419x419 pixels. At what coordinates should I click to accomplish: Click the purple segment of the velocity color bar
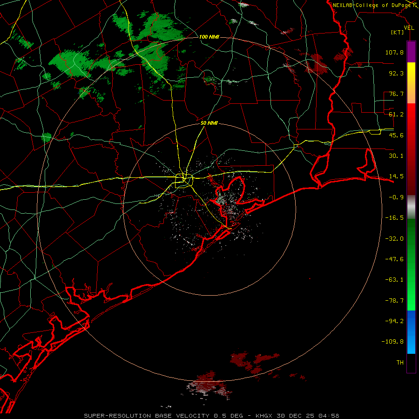click(x=411, y=52)
